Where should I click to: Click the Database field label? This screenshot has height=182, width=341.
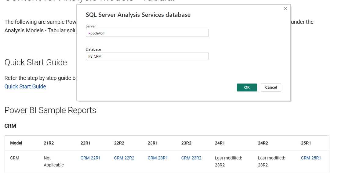(93, 49)
